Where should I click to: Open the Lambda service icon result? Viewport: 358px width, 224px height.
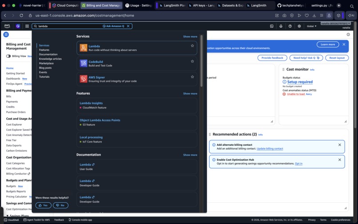click(84, 48)
